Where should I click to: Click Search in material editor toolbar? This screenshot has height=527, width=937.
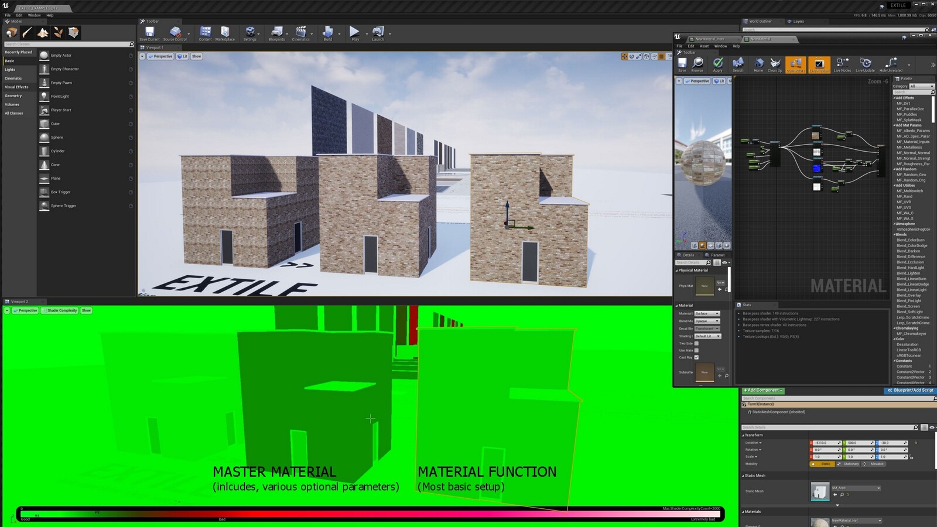tap(738, 64)
